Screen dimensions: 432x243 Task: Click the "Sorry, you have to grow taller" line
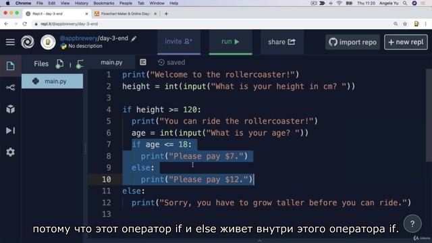click(271, 202)
